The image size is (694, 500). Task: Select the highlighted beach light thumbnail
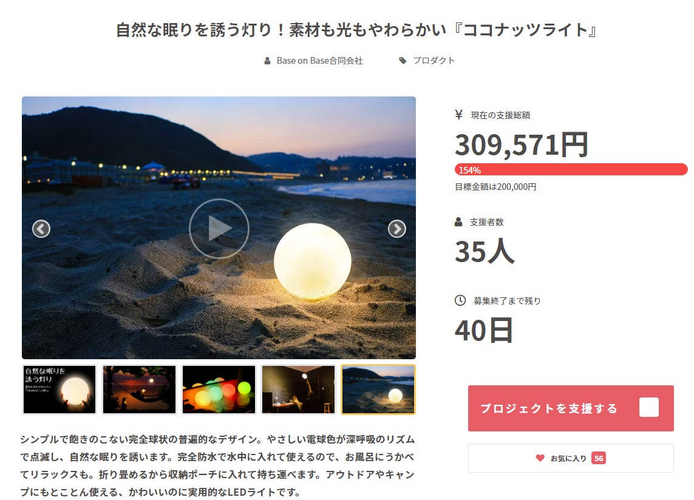(x=378, y=390)
